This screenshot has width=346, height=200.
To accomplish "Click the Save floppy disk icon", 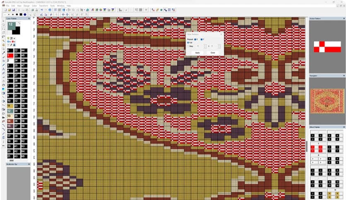I will [14, 10].
